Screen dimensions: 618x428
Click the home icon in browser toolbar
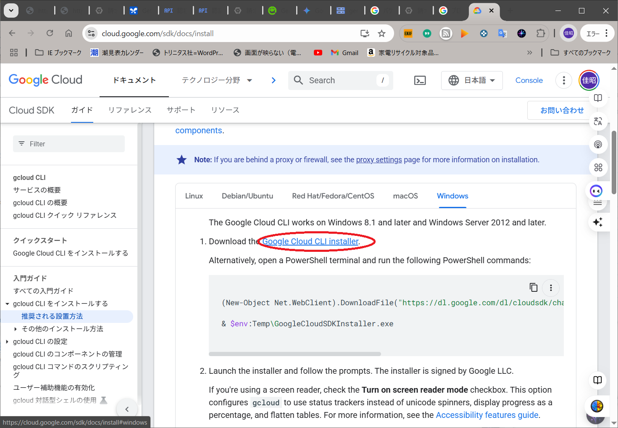tap(68, 34)
